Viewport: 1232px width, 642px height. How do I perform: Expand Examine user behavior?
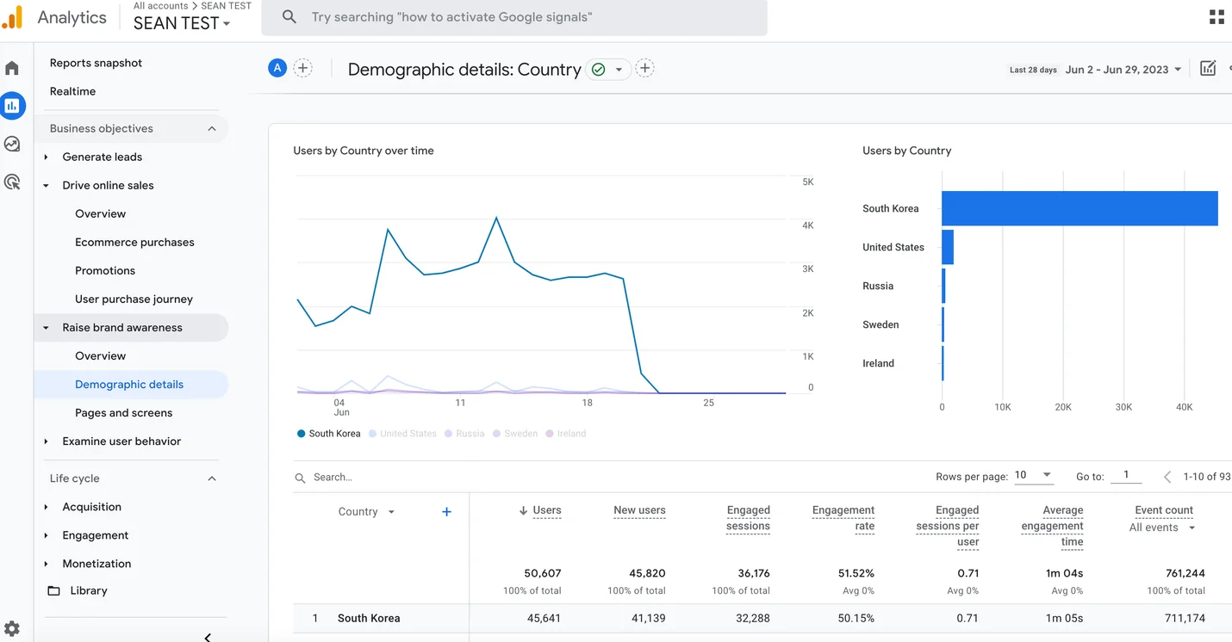tap(47, 441)
